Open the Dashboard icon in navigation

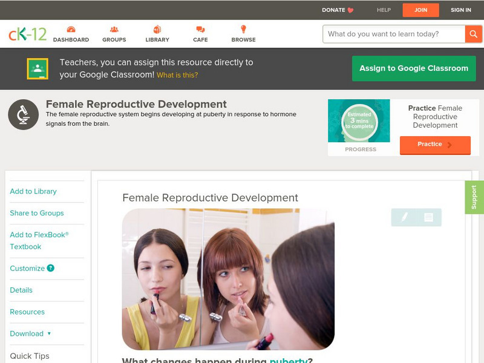click(71, 30)
